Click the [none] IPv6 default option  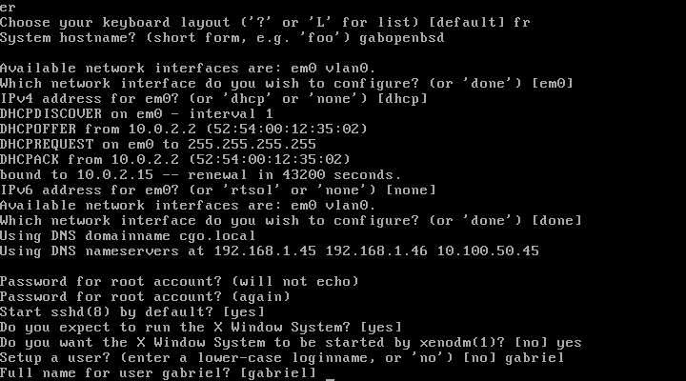point(411,190)
